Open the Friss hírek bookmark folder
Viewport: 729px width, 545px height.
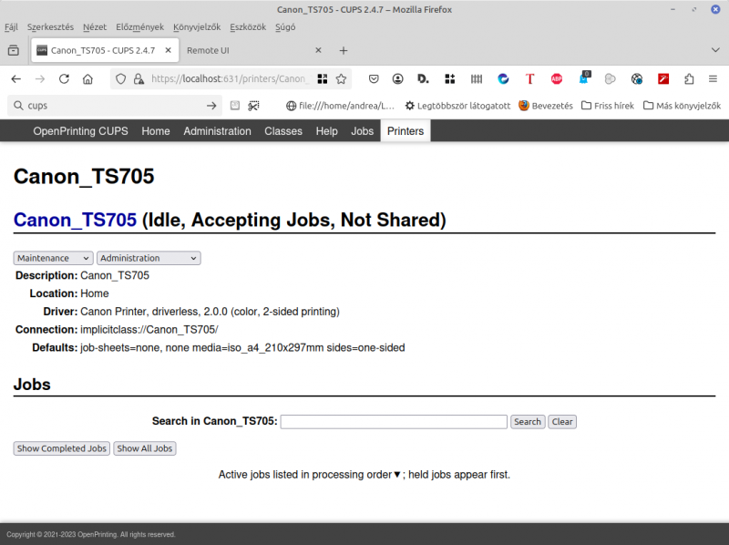608,106
